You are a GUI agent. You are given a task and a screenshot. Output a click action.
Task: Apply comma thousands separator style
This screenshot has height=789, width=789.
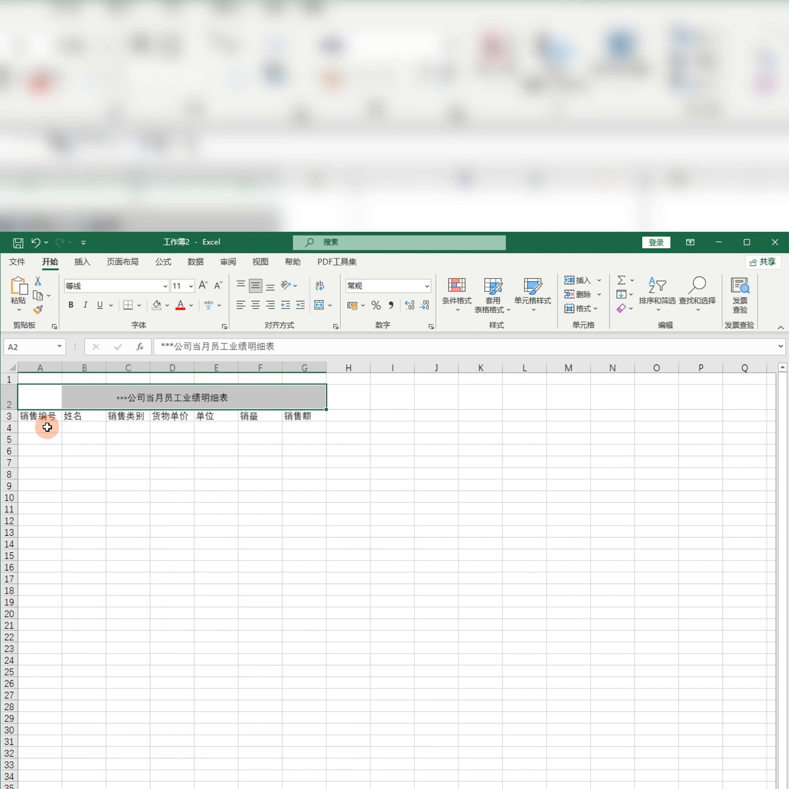pyautogui.click(x=391, y=305)
